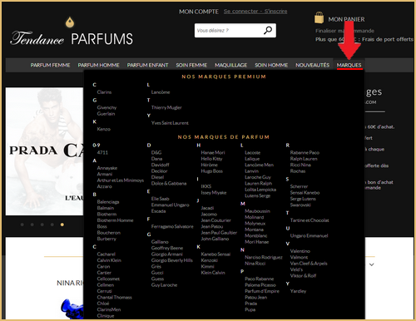
Task: Click the Prada banner slide image
Action: click(45, 151)
